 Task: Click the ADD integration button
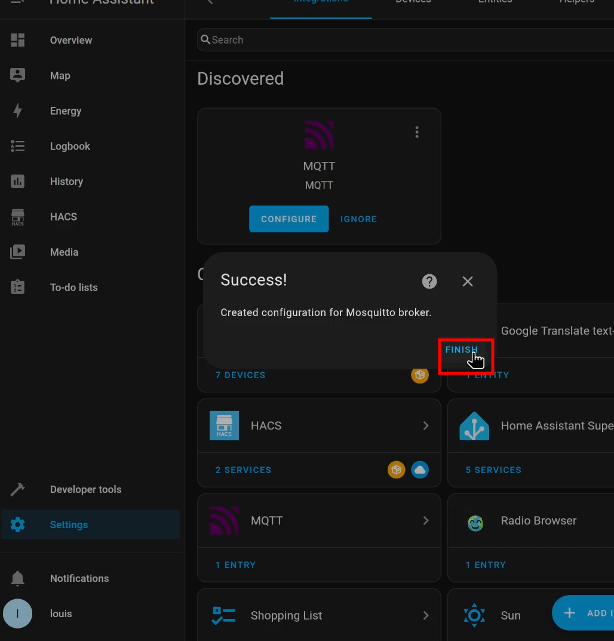point(585,613)
